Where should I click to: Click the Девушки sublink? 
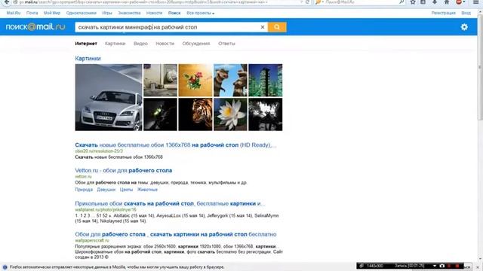(x=106, y=190)
